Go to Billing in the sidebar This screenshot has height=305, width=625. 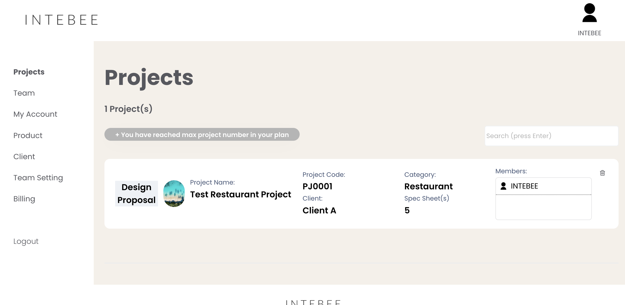24,199
